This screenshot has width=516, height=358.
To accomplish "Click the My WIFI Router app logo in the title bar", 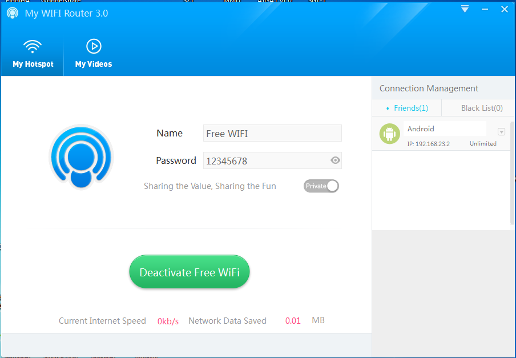I will tap(13, 13).
